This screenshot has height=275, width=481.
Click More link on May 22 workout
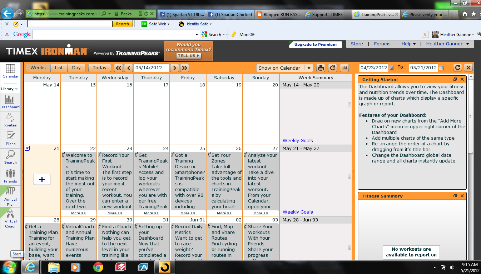tap(79, 213)
